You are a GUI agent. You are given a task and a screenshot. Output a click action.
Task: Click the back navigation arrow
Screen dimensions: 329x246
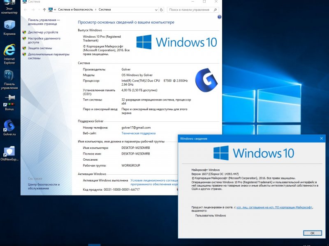25,9
